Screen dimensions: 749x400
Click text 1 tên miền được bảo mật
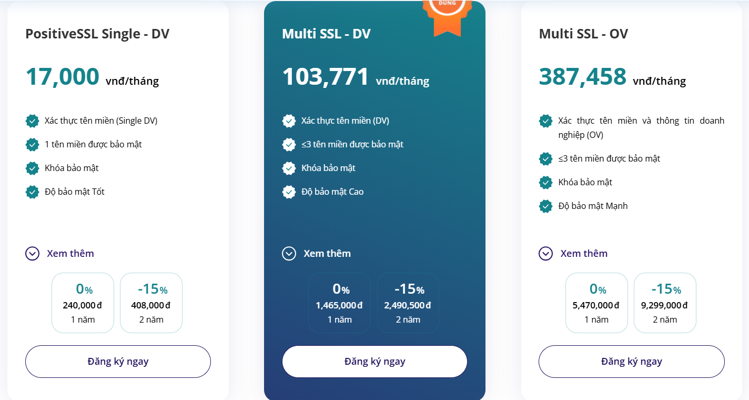(93, 145)
